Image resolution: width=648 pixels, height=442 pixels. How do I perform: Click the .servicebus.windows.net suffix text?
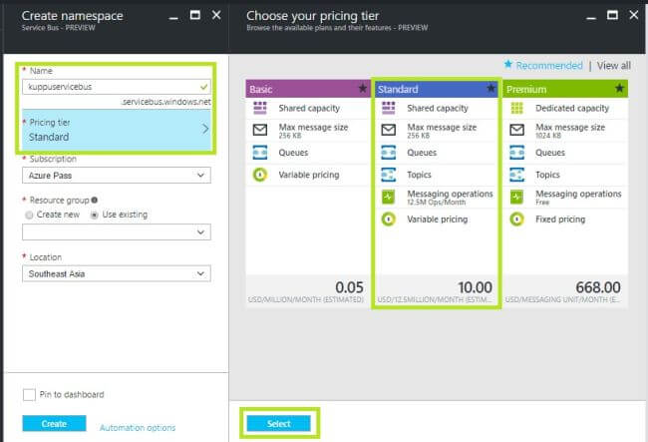(x=166, y=102)
